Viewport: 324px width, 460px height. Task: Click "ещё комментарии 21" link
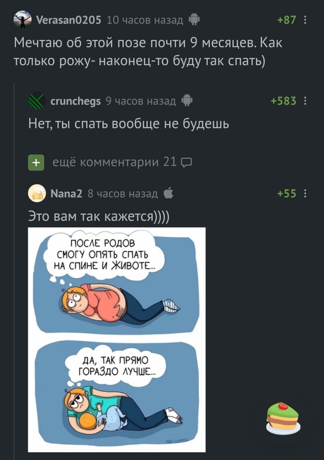click(x=115, y=162)
